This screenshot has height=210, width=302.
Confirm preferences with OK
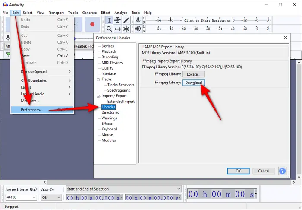click(238, 171)
